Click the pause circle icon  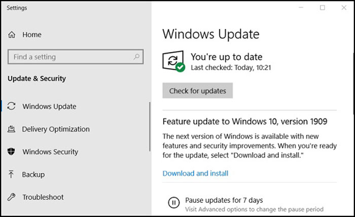(174, 202)
